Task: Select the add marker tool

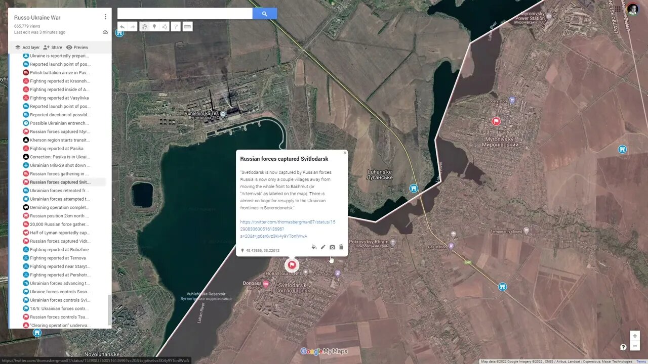Action: 154,27
